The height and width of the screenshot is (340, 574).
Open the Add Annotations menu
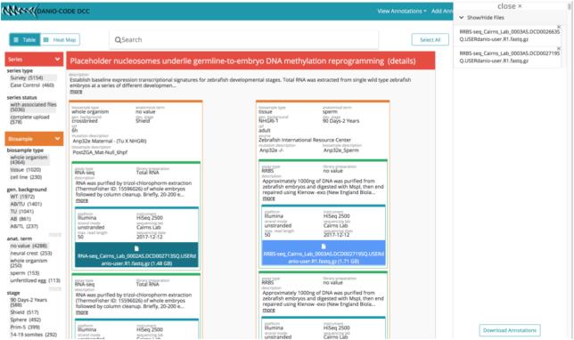point(442,12)
